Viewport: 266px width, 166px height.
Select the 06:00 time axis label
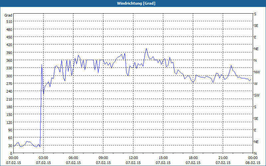click(73, 158)
